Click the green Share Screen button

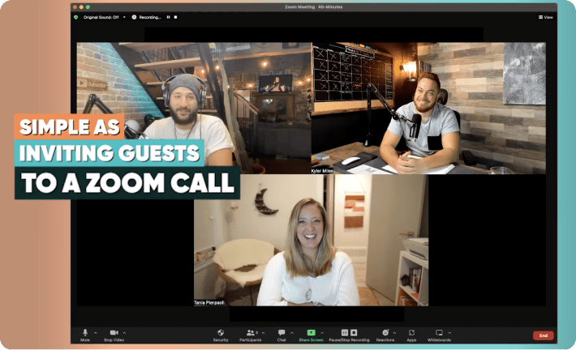pyautogui.click(x=312, y=335)
